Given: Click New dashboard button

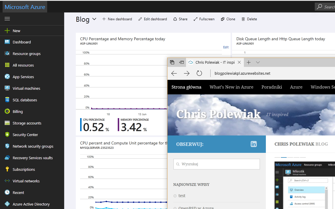Looking at the screenshot, I should pos(117,19).
